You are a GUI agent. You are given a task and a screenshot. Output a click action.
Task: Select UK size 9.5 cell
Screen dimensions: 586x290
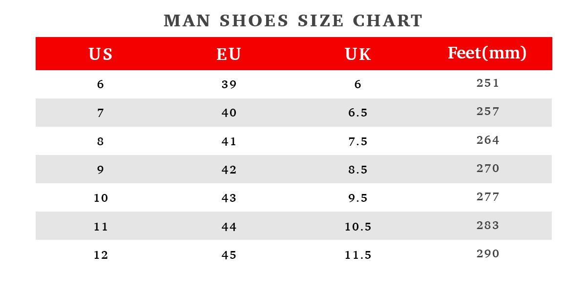coord(358,198)
